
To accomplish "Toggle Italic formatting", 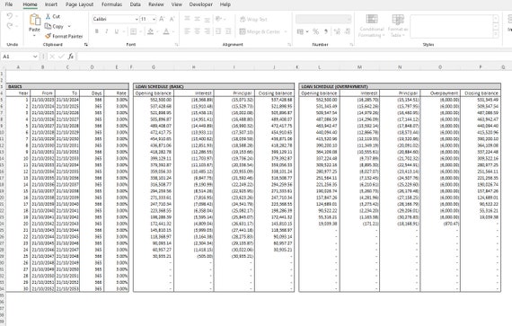I will click(107, 31).
